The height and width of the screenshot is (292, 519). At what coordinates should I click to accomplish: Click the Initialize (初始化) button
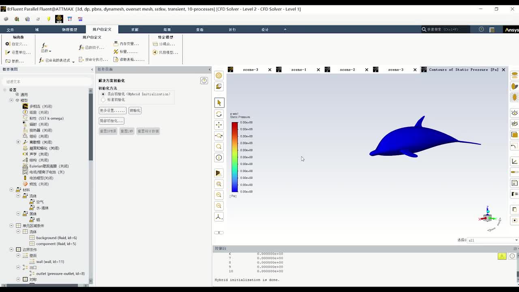(135, 110)
